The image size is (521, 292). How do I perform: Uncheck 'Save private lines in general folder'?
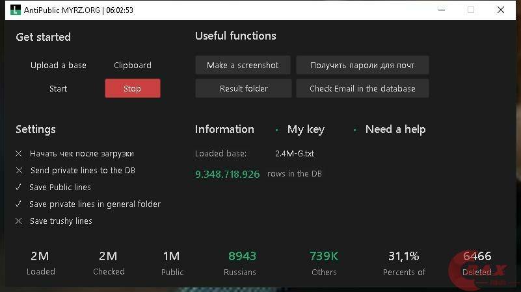[20, 204]
